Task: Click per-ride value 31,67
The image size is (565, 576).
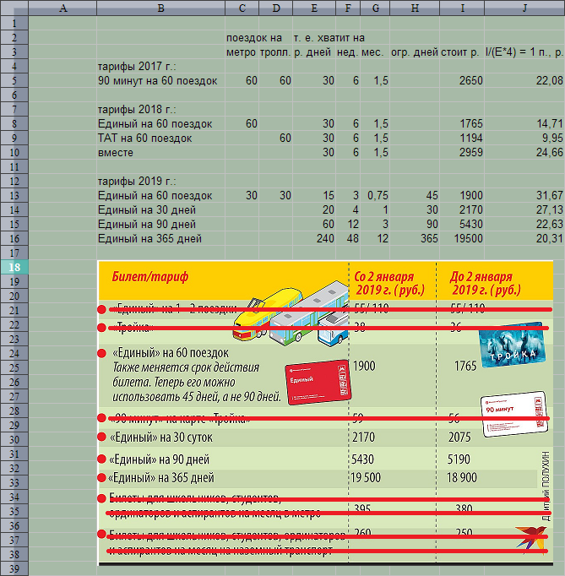Action: 524,195
